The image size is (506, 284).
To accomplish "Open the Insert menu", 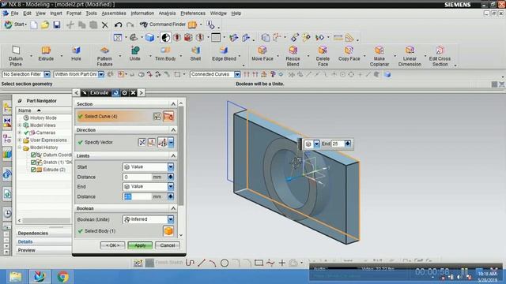I will click(x=56, y=13).
